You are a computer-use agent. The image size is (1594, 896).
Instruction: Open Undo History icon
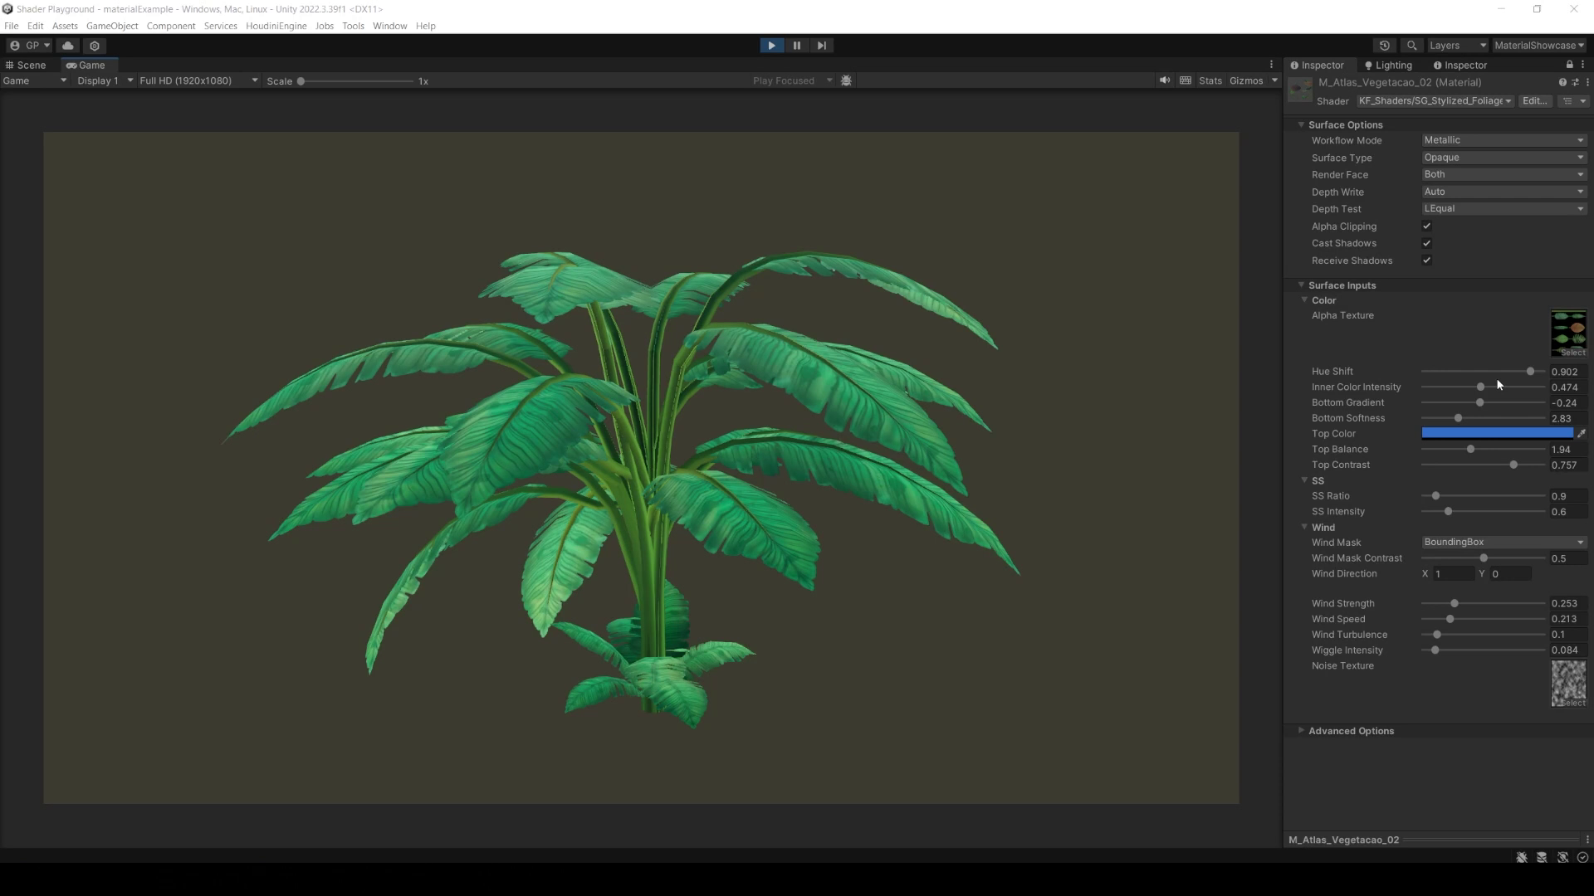click(1384, 46)
